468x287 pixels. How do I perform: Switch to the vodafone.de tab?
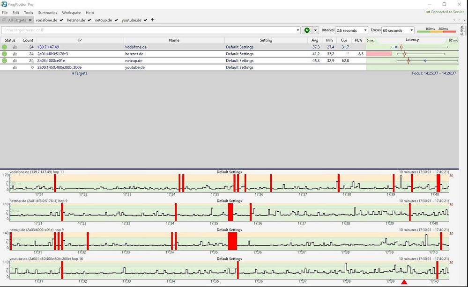(x=46, y=20)
